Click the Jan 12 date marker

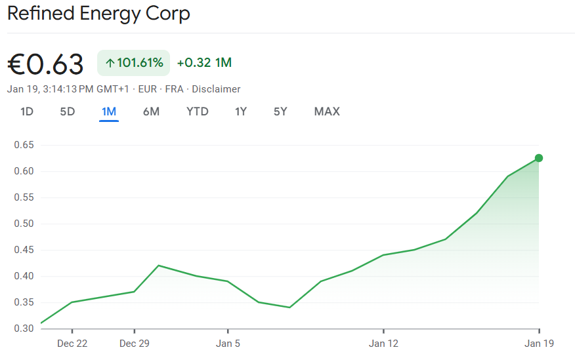pos(383,343)
